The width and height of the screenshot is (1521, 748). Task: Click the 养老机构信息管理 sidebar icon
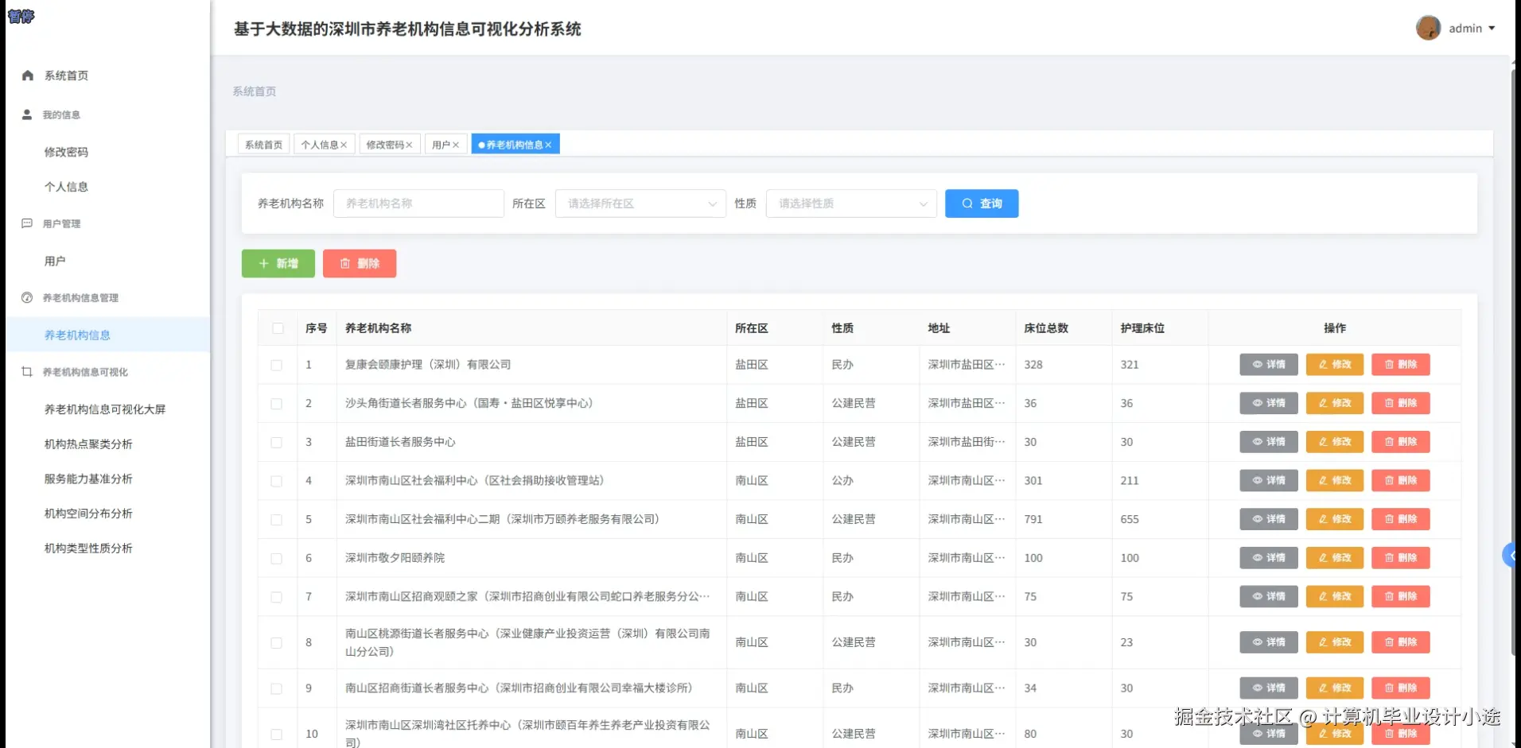[26, 298]
